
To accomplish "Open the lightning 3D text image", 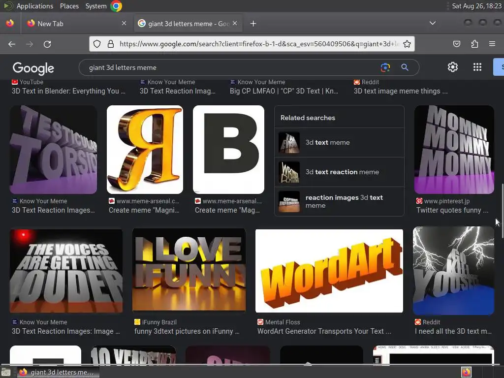I will pyautogui.click(x=453, y=271).
